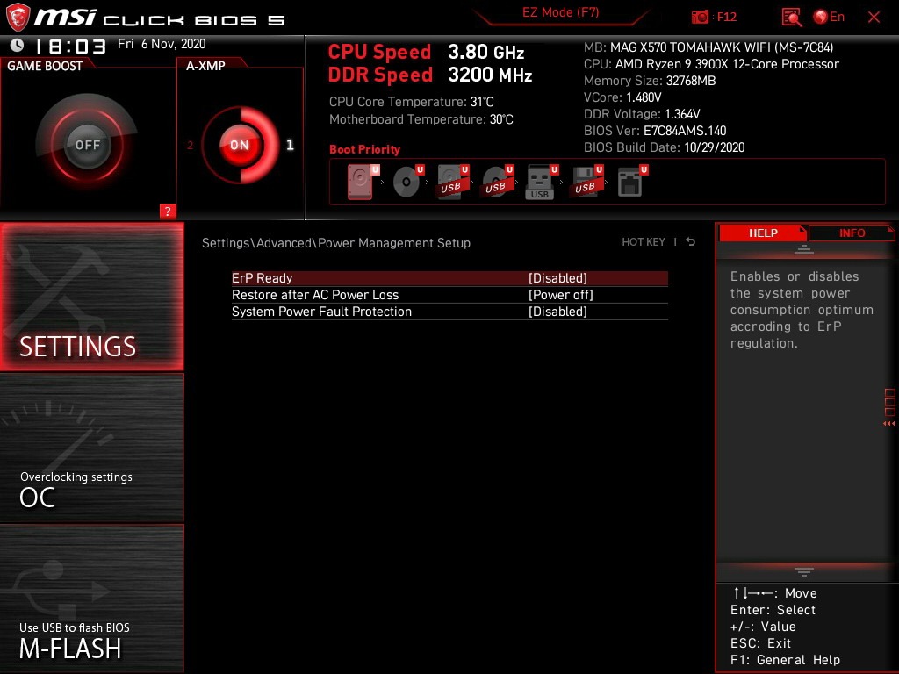Image resolution: width=899 pixels, height=674 pixels.
Task: Select the plain optical disc boot device
Action: [x=407, y=182]
